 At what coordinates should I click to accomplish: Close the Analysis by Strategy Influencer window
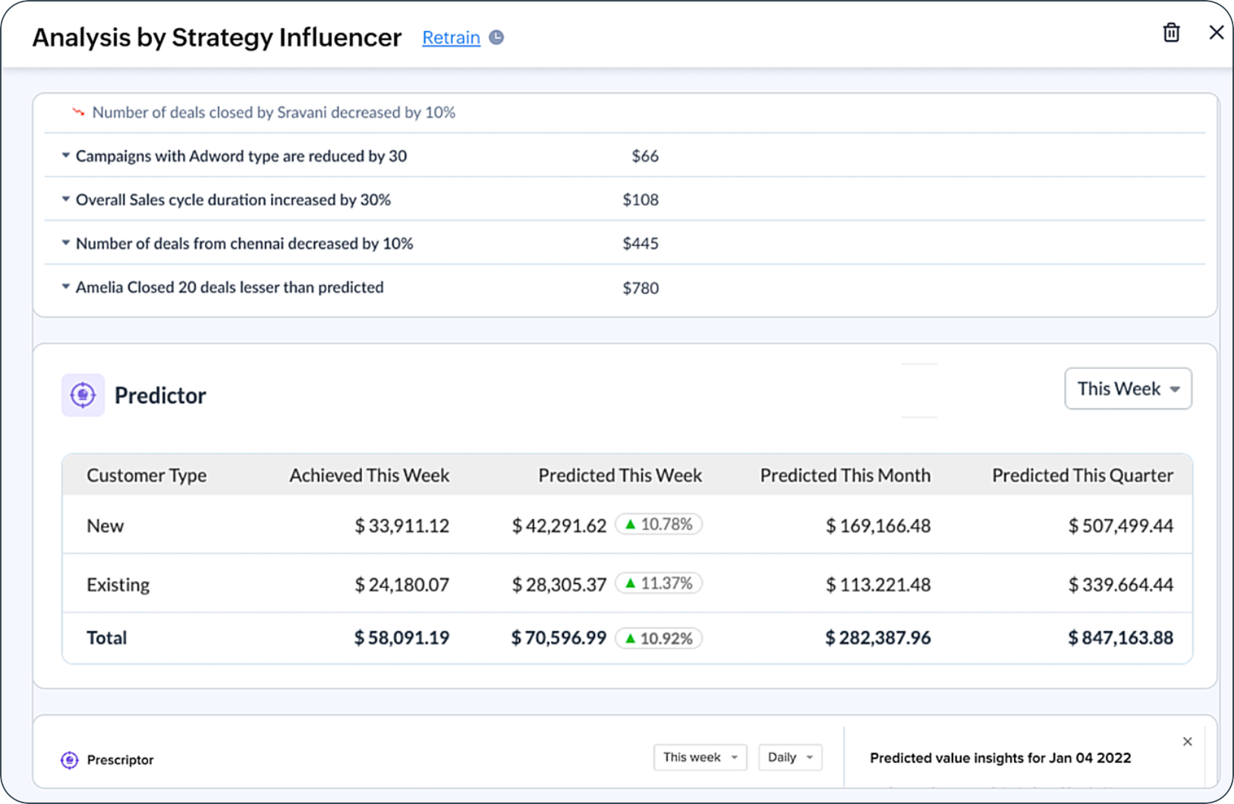pos(1216,33)
